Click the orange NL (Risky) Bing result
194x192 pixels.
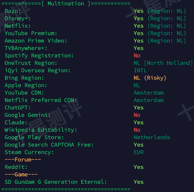tap(150, 78)
